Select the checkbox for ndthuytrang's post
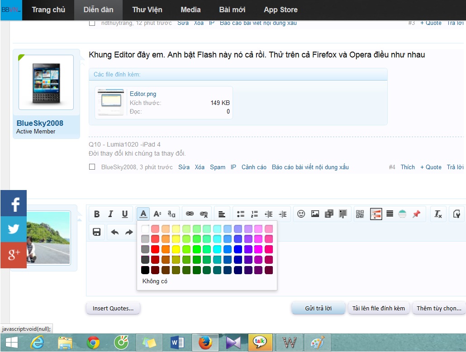This screenshot has height=352, width=466. [92, 23]
